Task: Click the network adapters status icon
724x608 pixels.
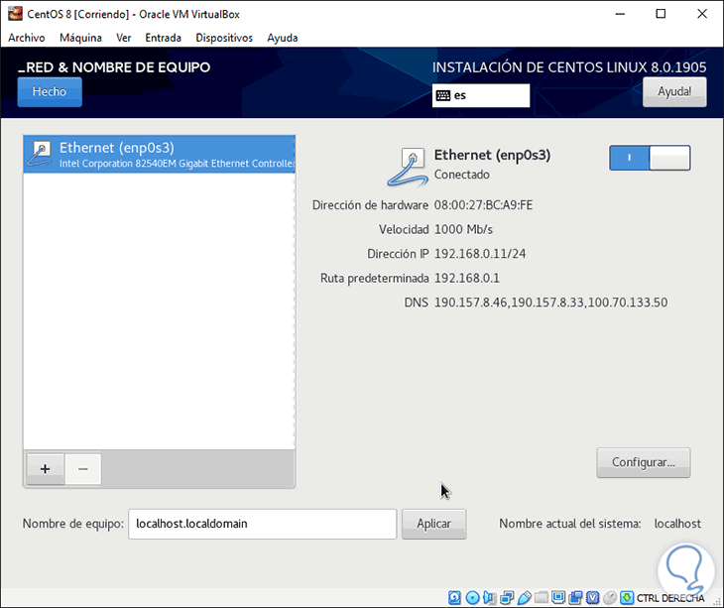Action: 507,598
